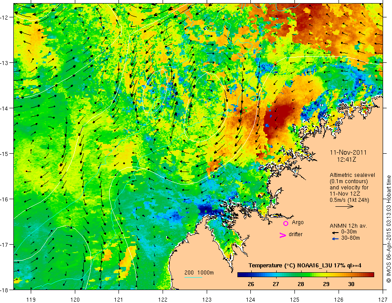392x303 pixels.
Task: Click the magenta Argo circle legend symbol
Action: point(286,223)
